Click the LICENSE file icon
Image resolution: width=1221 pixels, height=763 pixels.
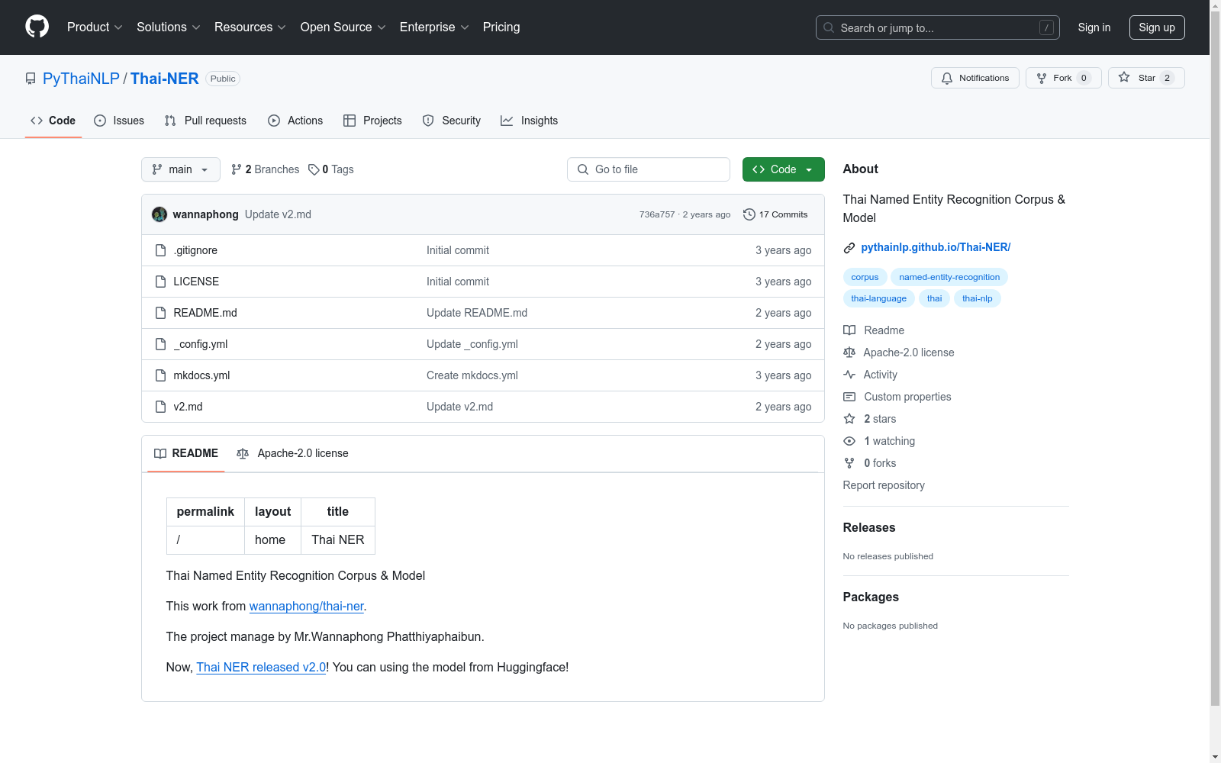pos(160,282)
